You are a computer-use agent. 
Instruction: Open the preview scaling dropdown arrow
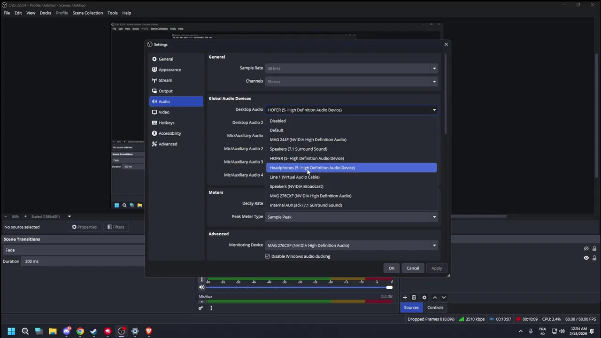(x=69, y=216)
